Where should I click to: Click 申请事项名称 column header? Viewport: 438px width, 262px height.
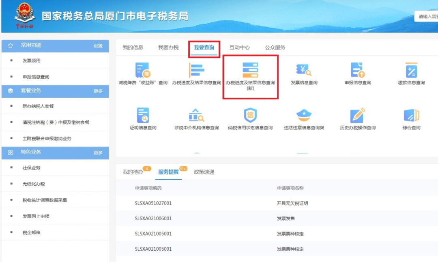(290, 188)
